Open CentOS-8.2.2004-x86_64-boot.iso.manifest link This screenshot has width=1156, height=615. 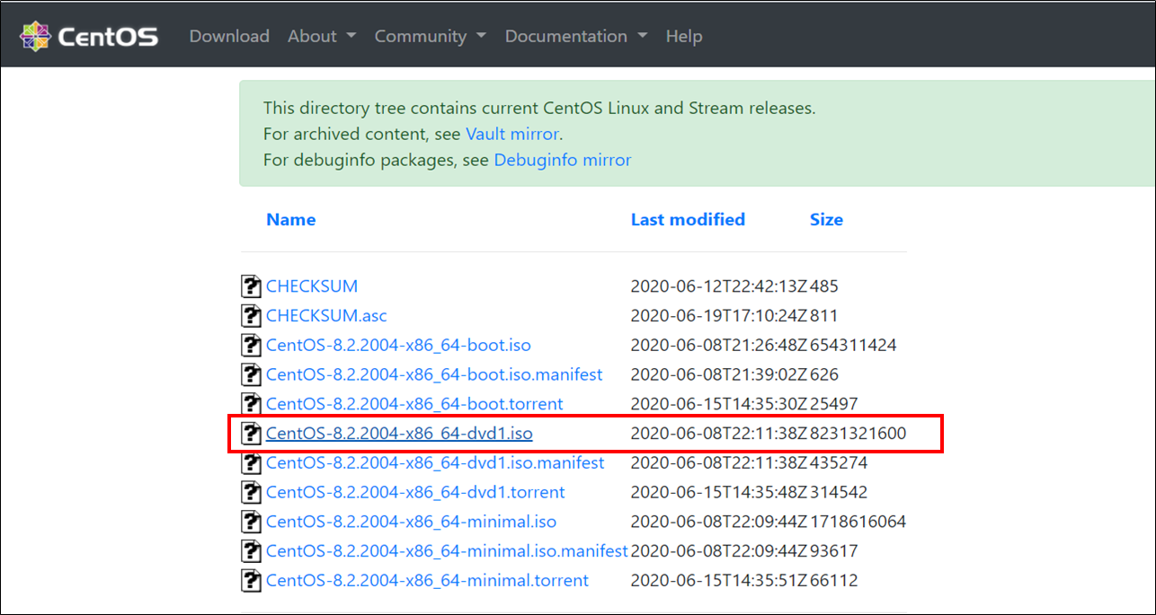[434, 374]
